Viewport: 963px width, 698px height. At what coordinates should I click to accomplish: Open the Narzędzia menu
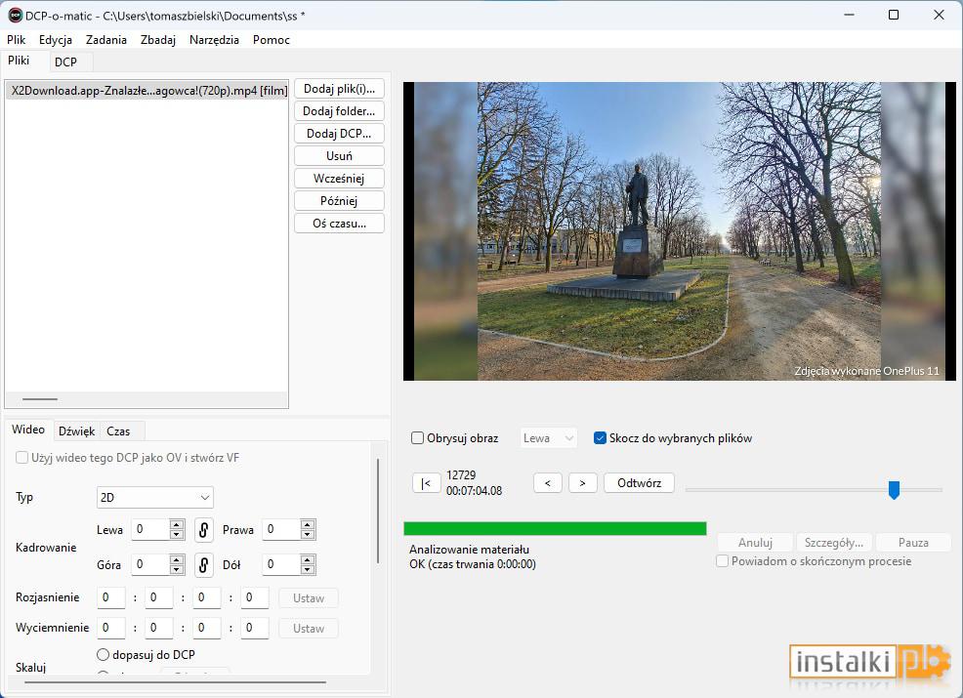point(214,40)
